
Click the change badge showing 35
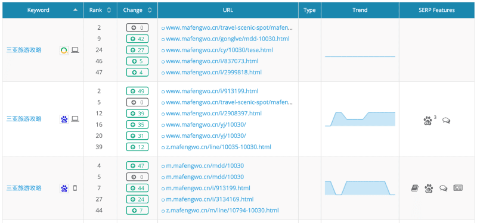[x=137, y=125]
